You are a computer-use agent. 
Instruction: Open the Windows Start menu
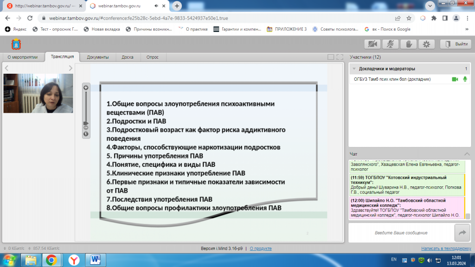point(9,260)
